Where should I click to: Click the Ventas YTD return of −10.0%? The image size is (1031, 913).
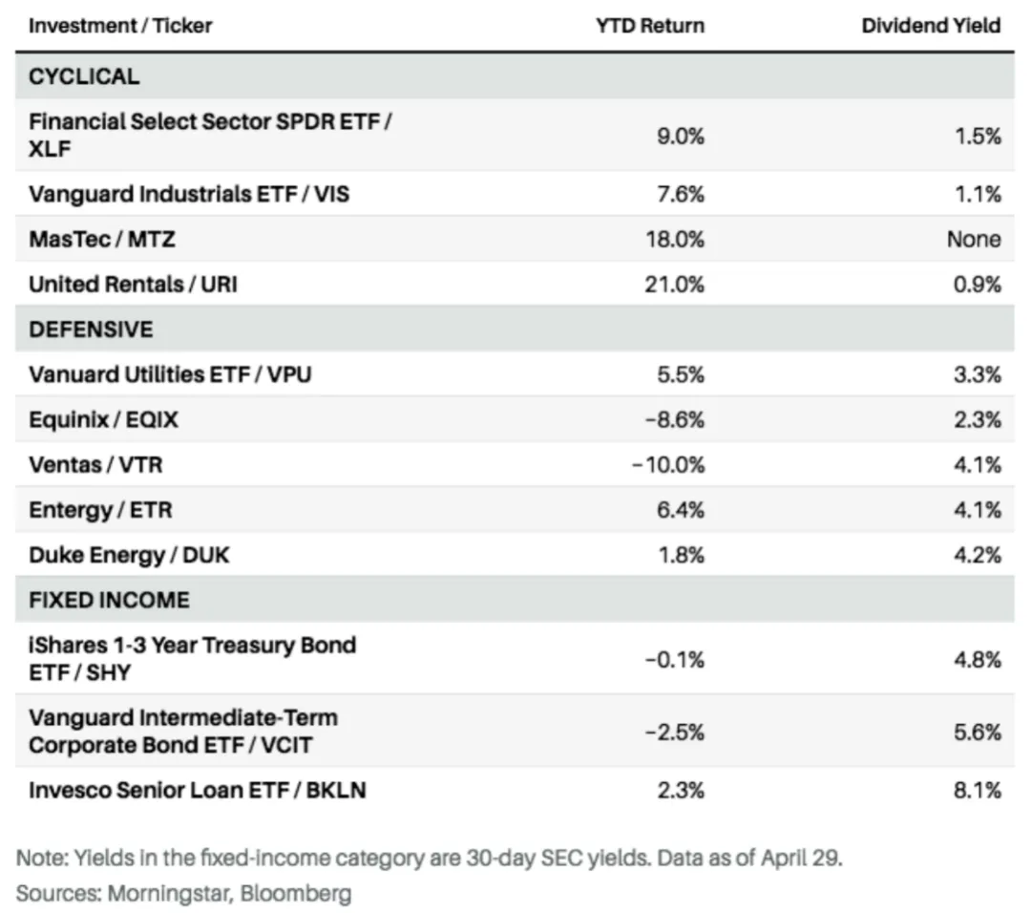tap(668, 465)
